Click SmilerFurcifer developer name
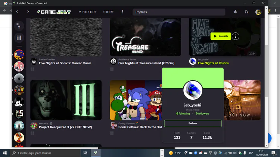The width and height of the screenshot is (280, 157). point(47,60)
